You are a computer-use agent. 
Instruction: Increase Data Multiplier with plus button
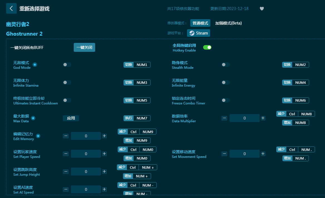[263, 118]
